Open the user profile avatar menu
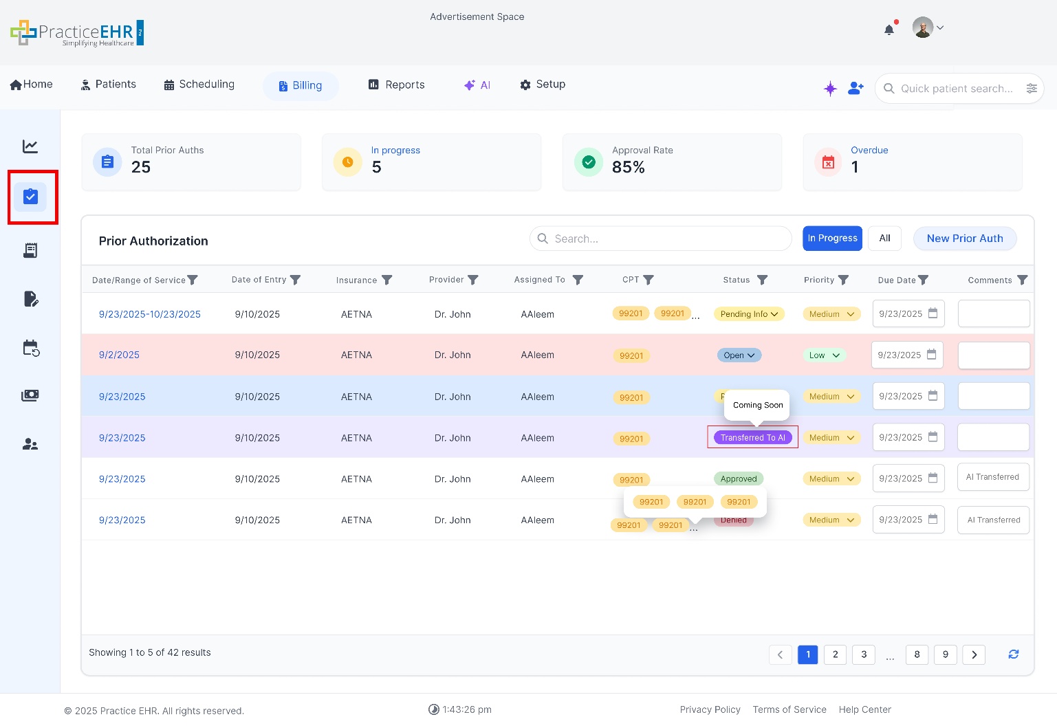This screenshot has width=1057, height=728. (x=927, y=28)
